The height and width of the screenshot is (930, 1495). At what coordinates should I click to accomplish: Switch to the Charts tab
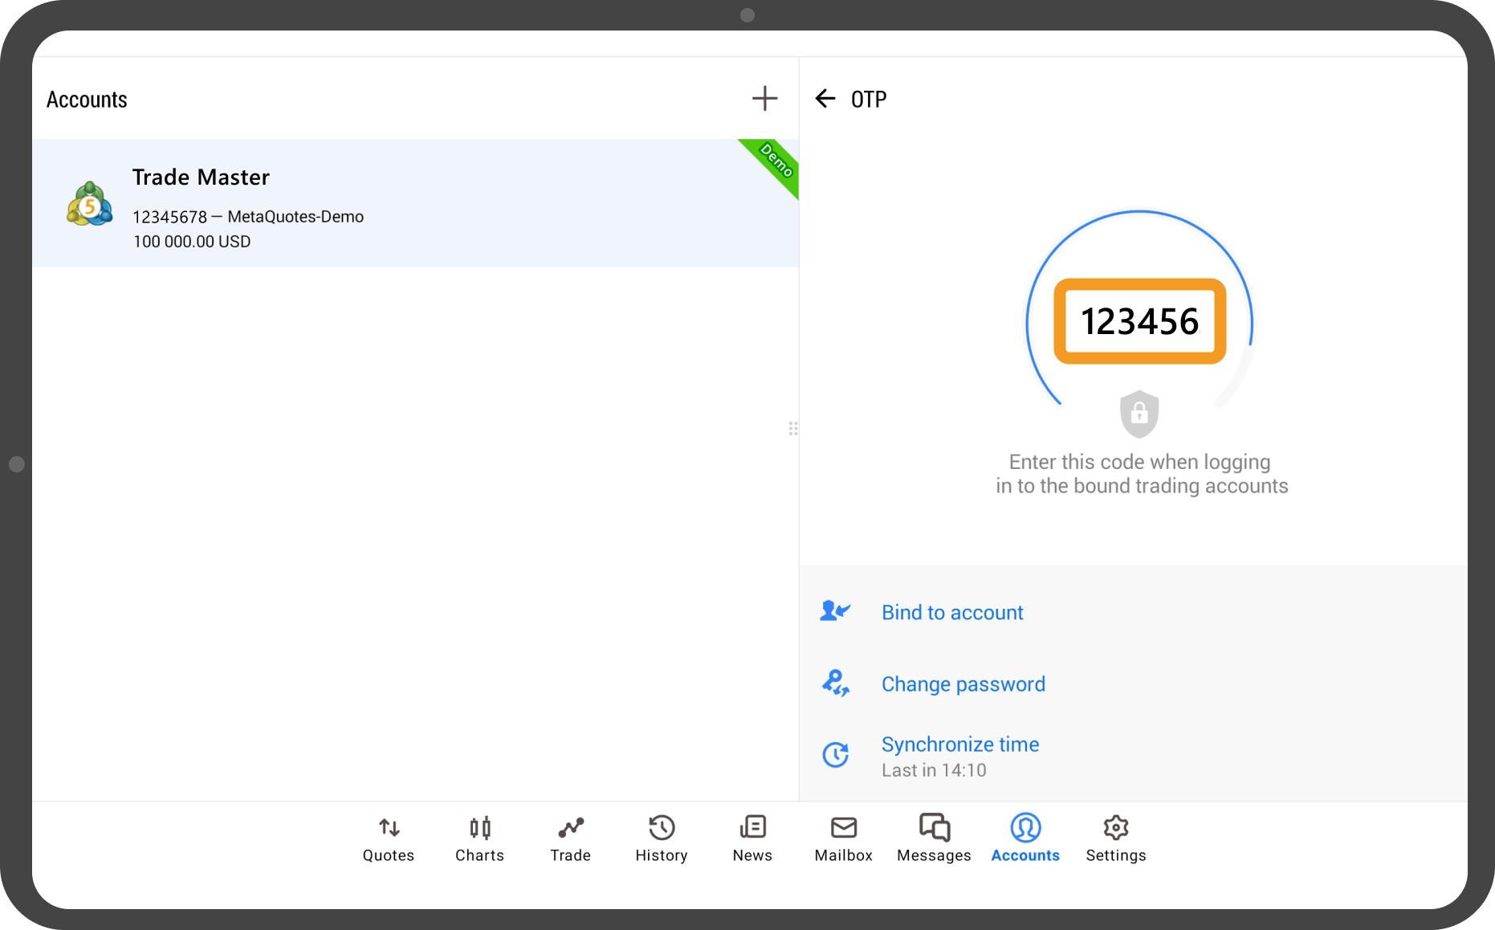click(x=479, y=838)
